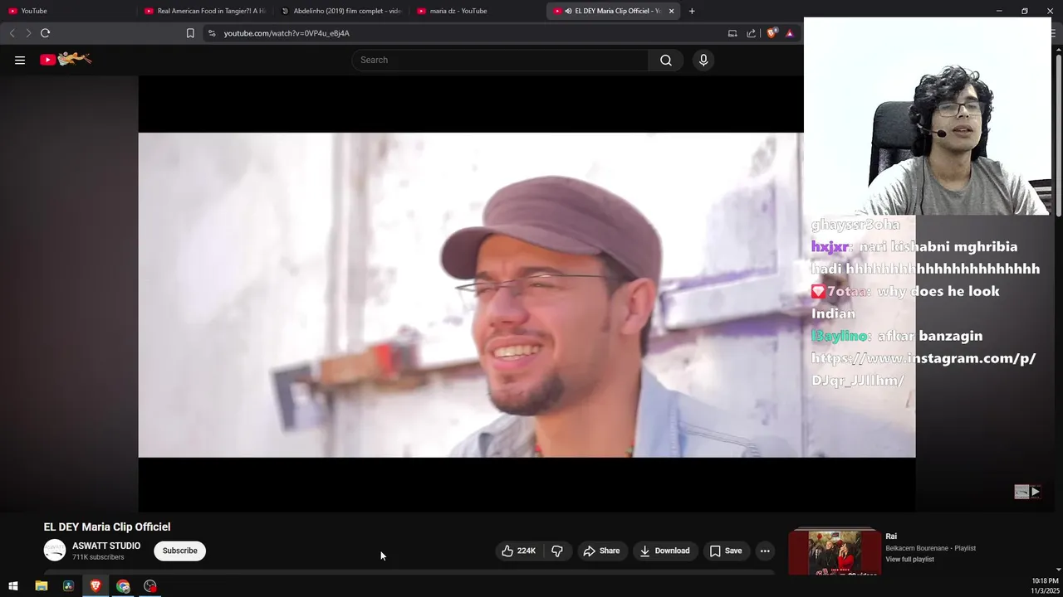Click Brave browser taskbar icon

[96, 586]
